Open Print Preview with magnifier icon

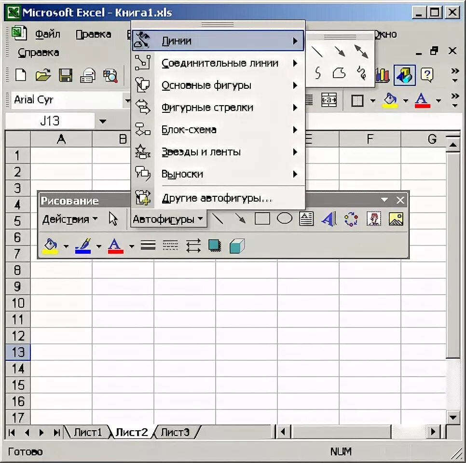[110, 76]
